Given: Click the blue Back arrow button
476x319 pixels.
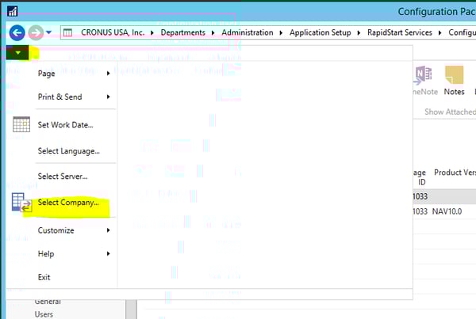Looking at the screenshot, I should (x=17, y=32).
